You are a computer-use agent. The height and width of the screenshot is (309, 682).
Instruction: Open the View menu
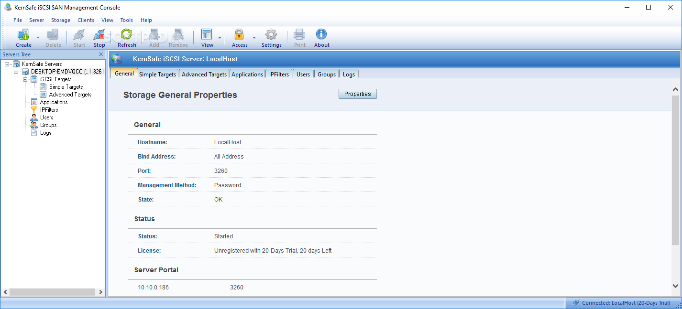108,20
